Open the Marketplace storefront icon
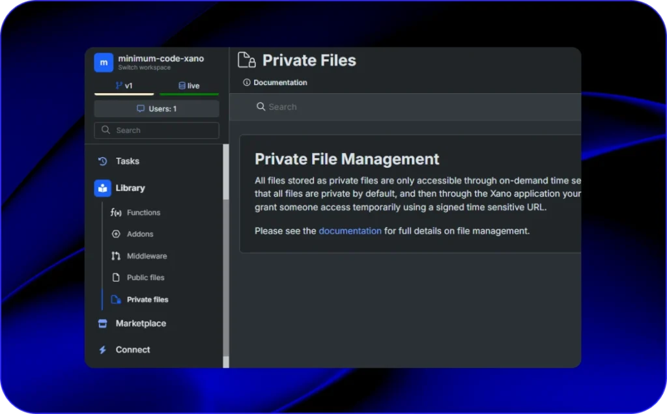 pyautogui.click(x=102, y=324)
